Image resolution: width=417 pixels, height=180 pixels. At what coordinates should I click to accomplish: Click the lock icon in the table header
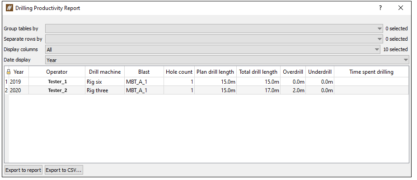(9, 71)
